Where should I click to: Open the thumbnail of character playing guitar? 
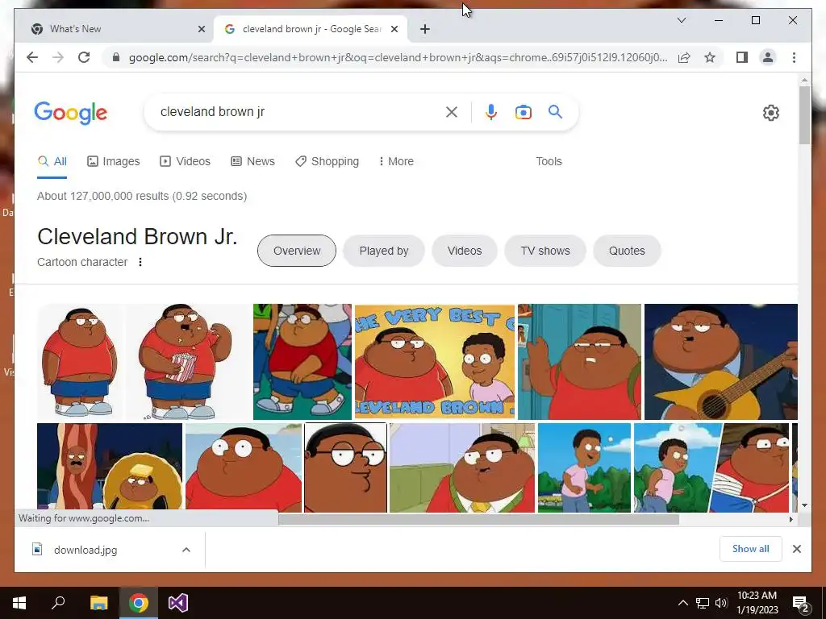point(720,362)
